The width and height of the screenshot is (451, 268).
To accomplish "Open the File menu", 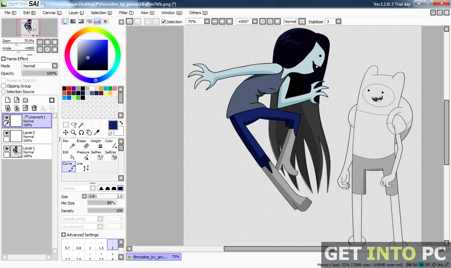I will coord(11,13).
